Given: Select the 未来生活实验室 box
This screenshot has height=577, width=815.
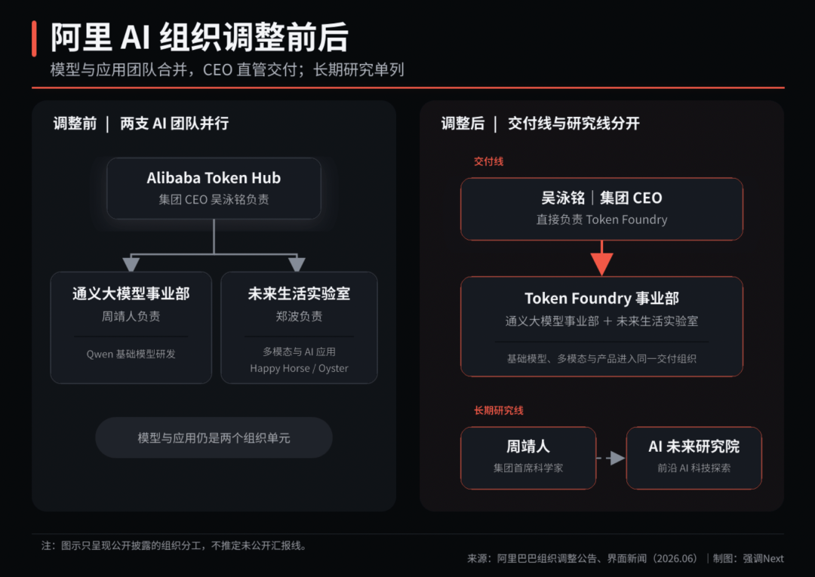Looking at the screenshot, I should 299,327.
